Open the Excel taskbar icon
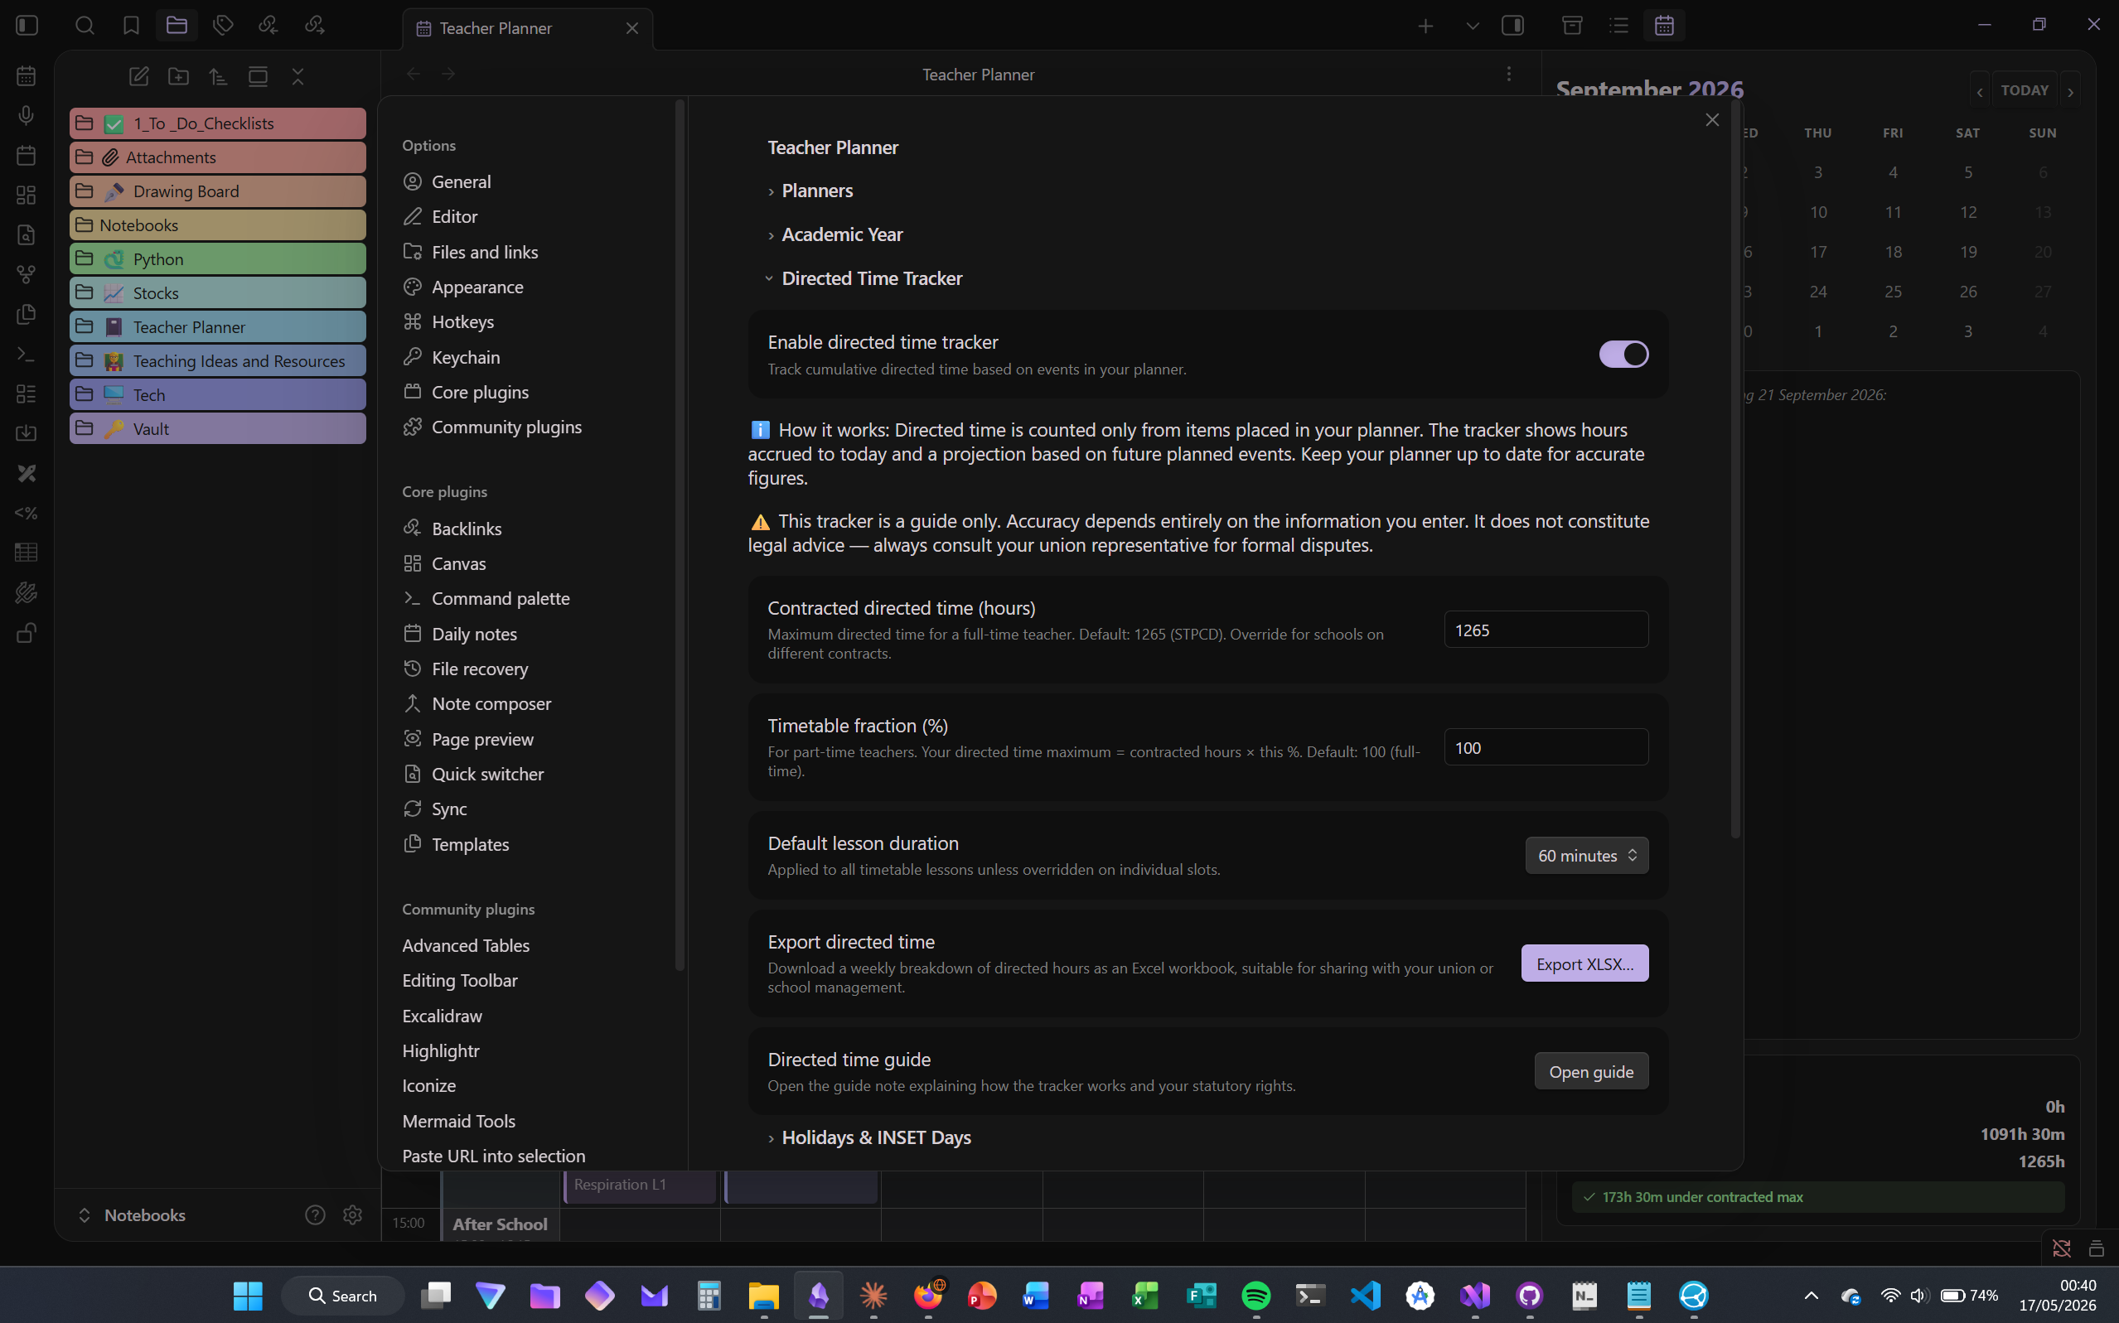 point(1144,1295)
